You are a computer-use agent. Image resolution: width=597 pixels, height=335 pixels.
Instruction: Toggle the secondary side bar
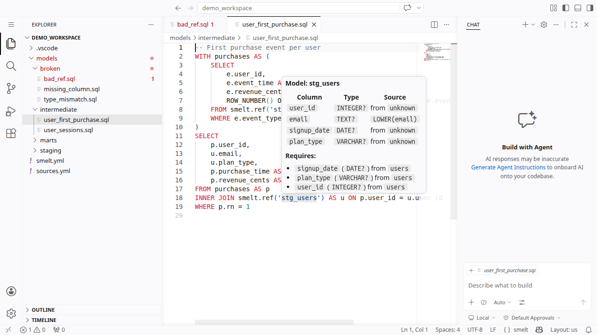click(589, 8)
